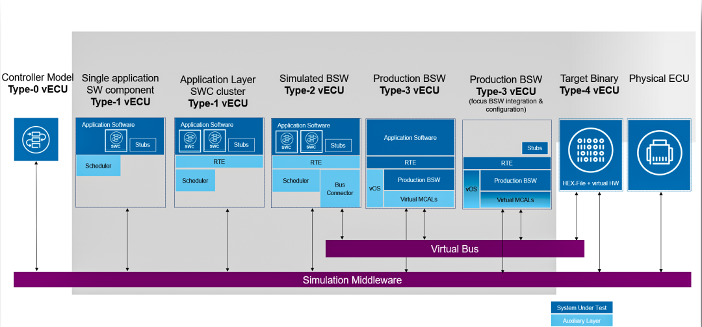Viewport: 702px width, 327px height.
Task: Select the Auxiliary Layer legend swatch
Action: (x=582, y=320)
